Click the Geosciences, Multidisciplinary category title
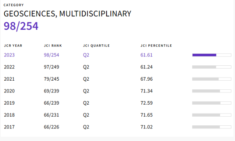This screenshot has width=235, height=141. pos(67,14)
